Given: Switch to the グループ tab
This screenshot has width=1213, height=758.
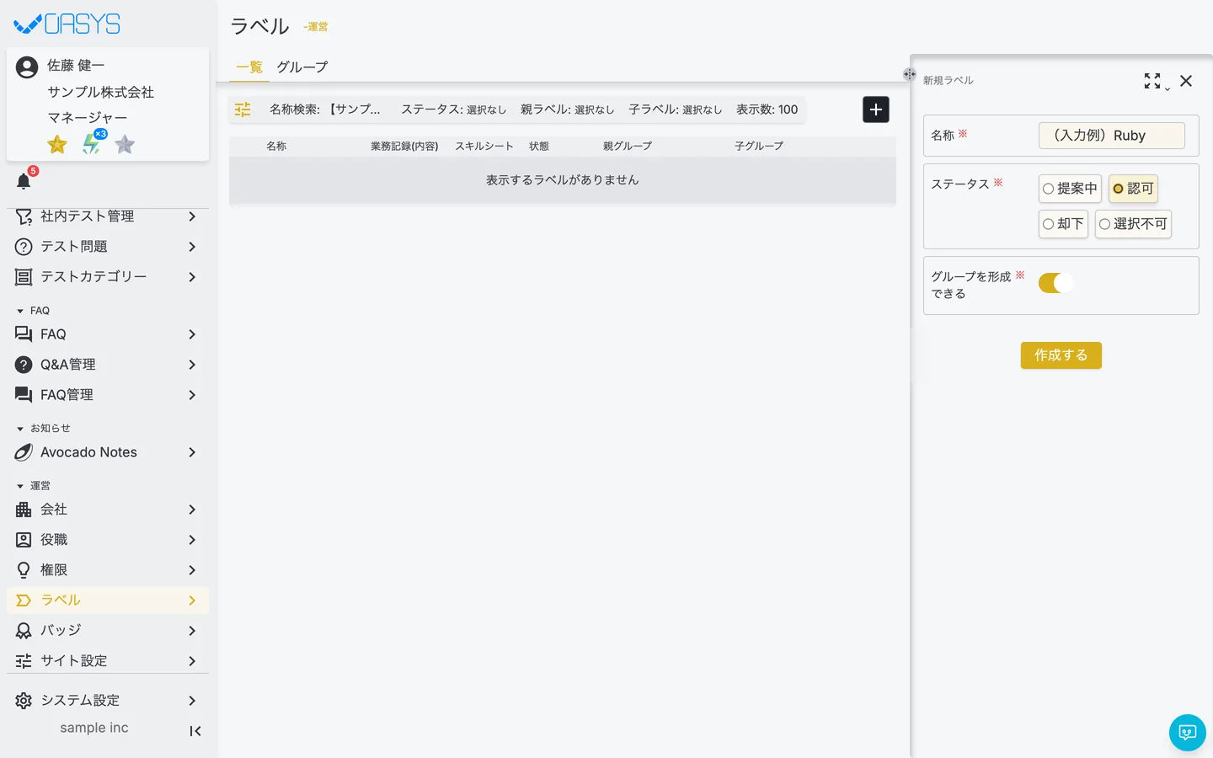Looking at the screenshot, I should (302, 67).
